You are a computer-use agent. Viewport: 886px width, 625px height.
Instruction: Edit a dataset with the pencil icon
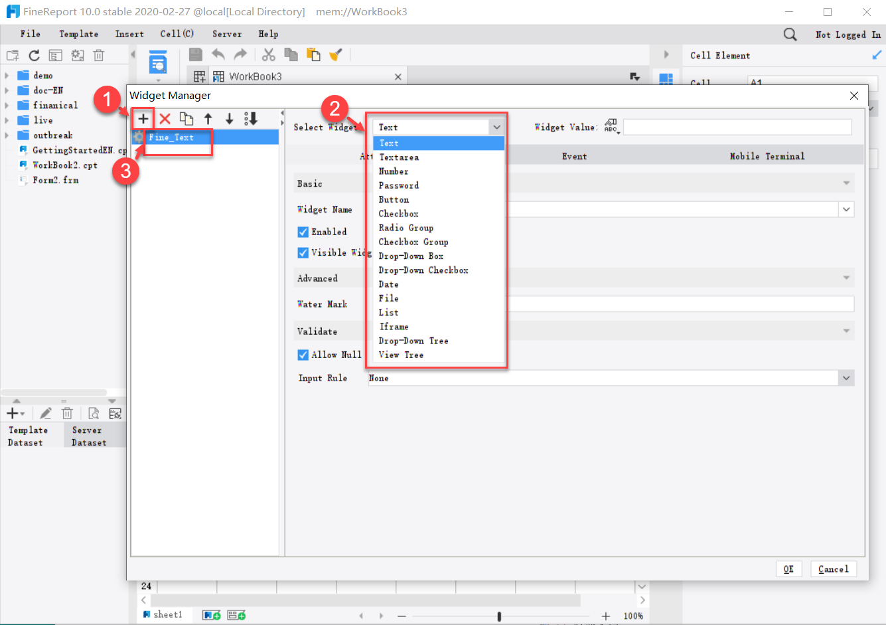(45, 412)
